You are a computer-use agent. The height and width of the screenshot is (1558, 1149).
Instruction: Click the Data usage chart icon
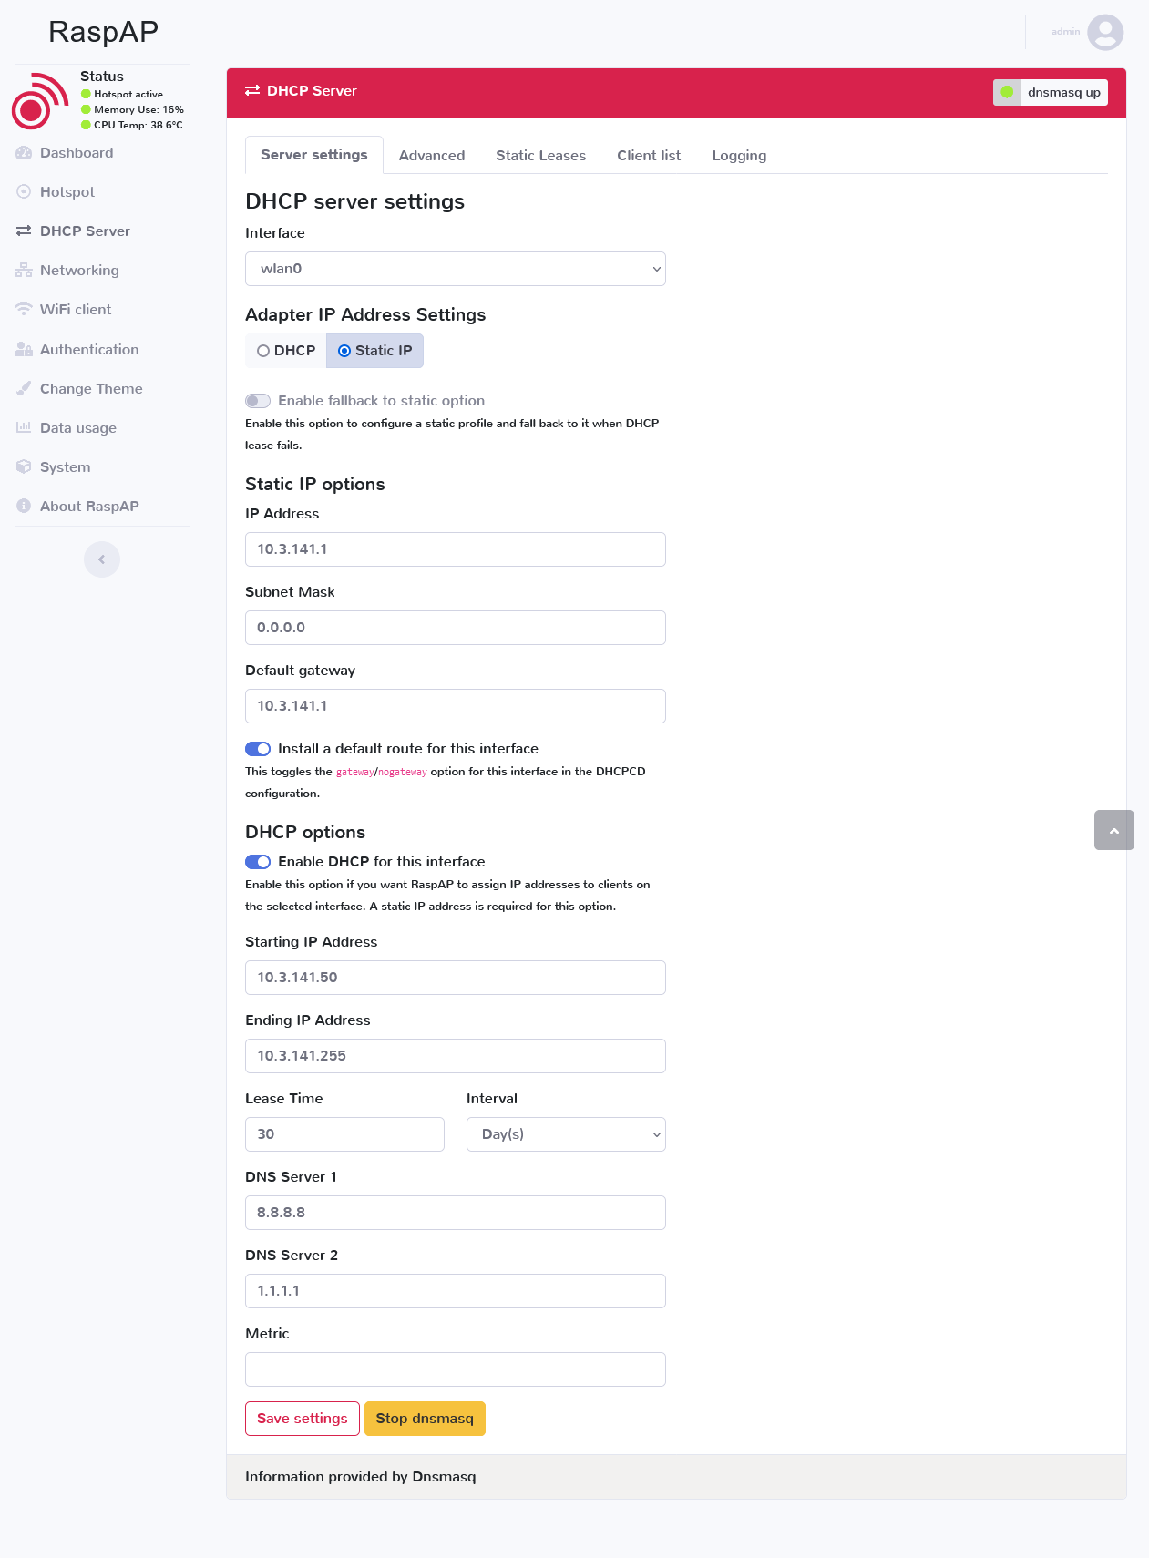click(24, 428)
